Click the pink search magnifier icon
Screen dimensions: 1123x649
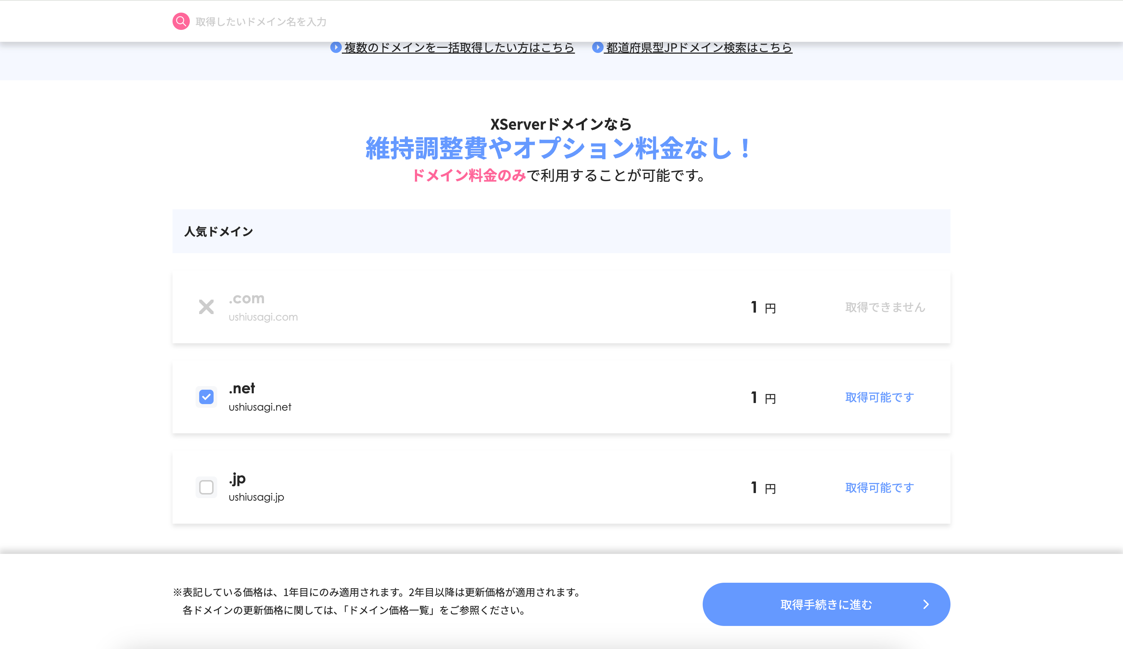[181, 21]
